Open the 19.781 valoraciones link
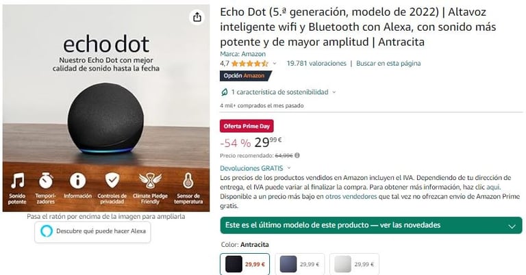 click(x=316, y=64)
